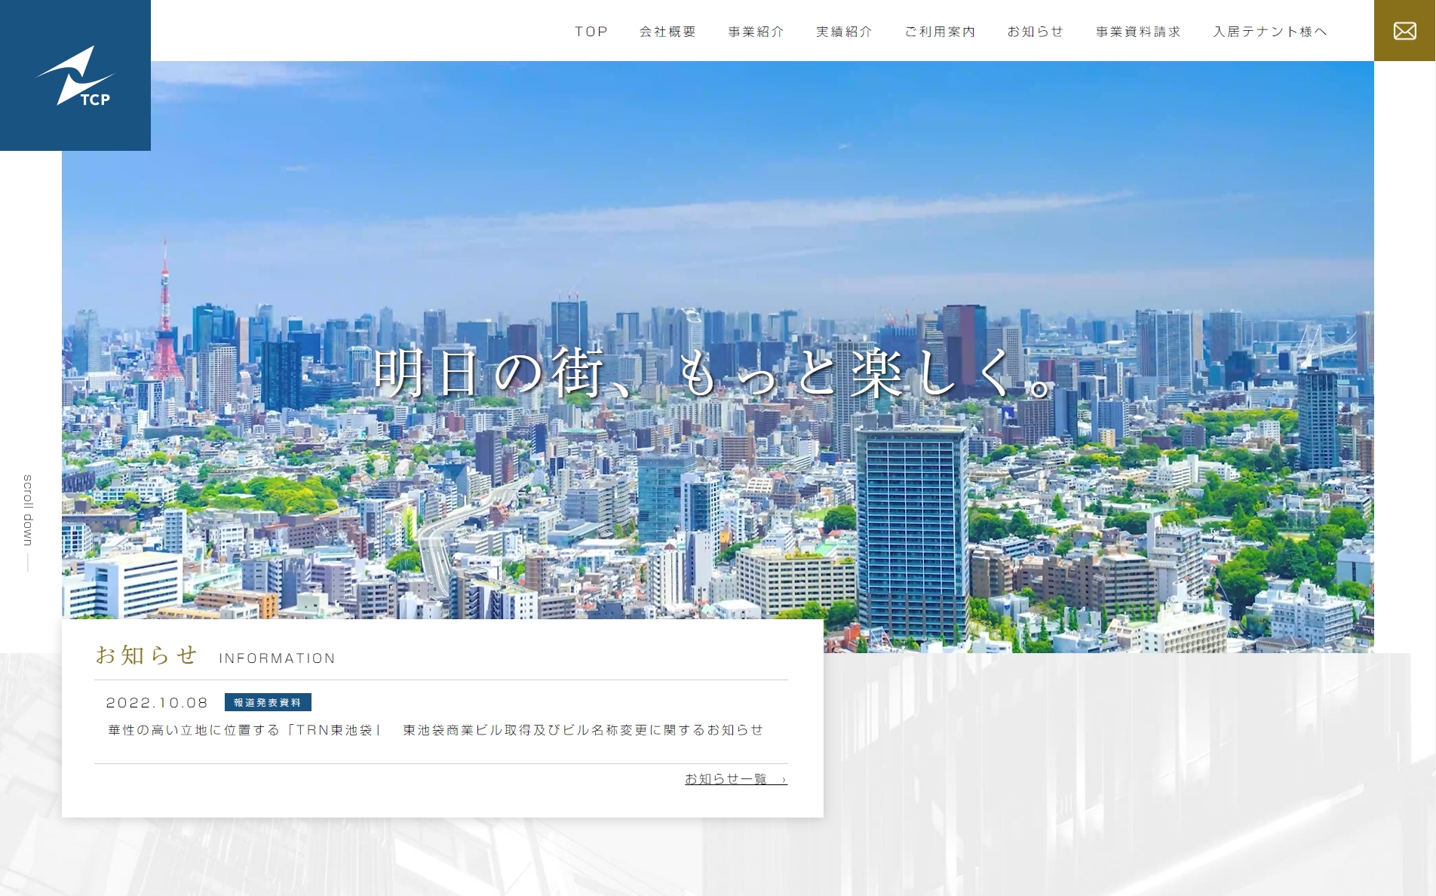1436x896 pixels.
Task: Navigate to ご利用案内
Action: pyautogui.click(x=940, y=31)
